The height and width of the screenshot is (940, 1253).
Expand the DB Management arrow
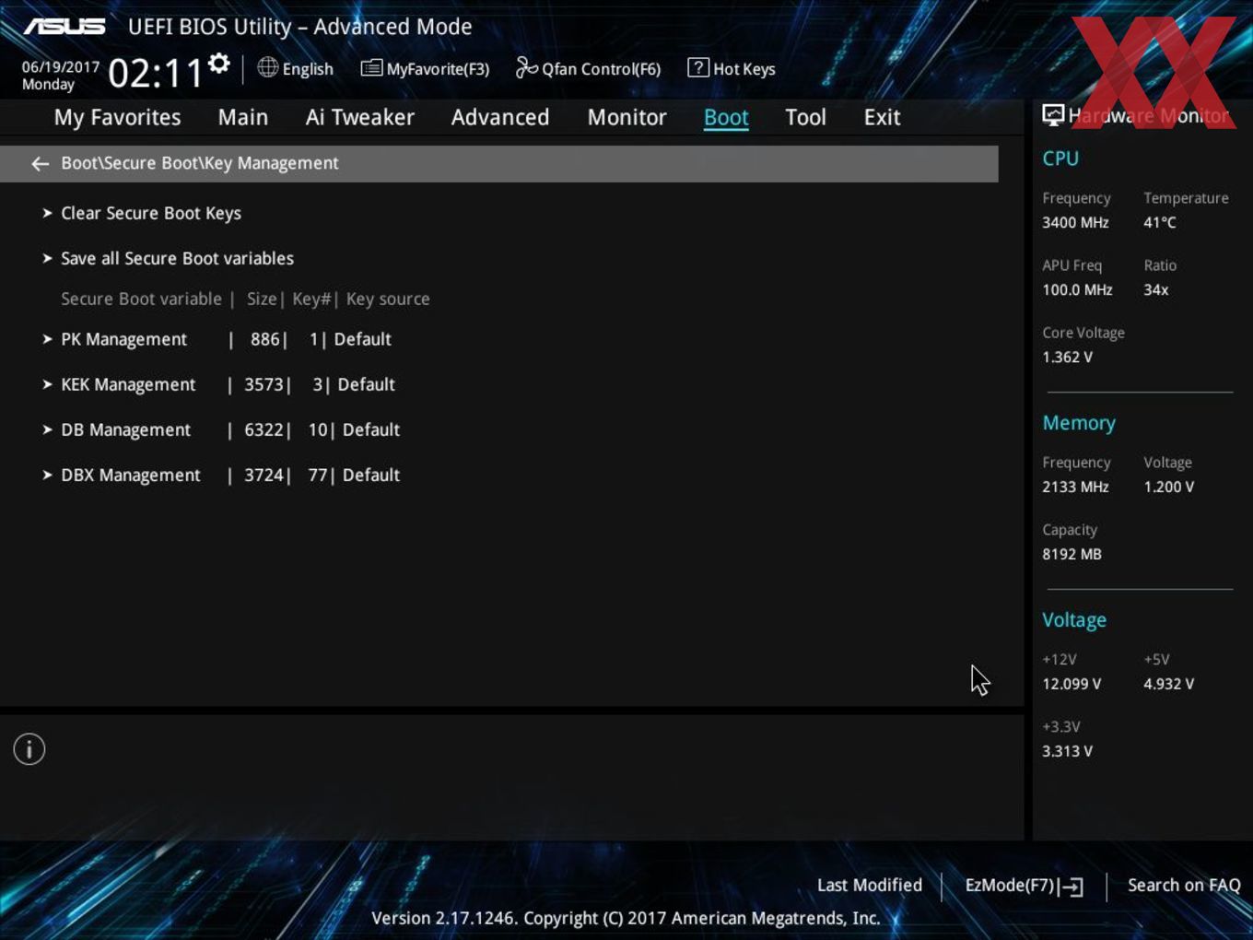coord(47,429)
